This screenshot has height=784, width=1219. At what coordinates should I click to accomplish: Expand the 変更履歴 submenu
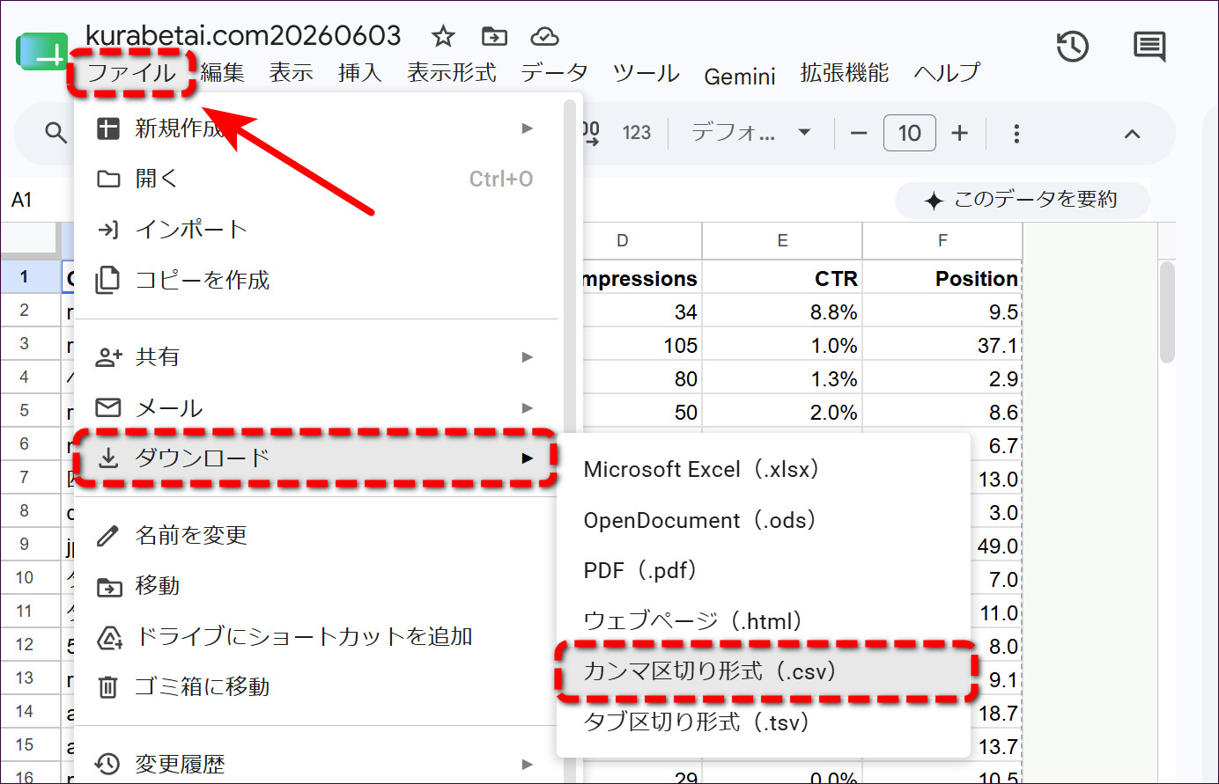coord(317,764)
